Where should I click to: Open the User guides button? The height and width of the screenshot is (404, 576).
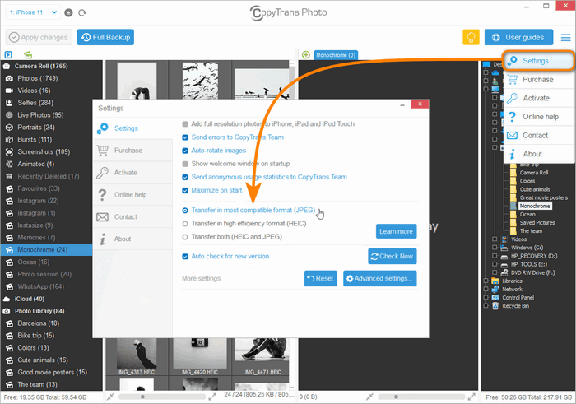click(x=518, y=37)
